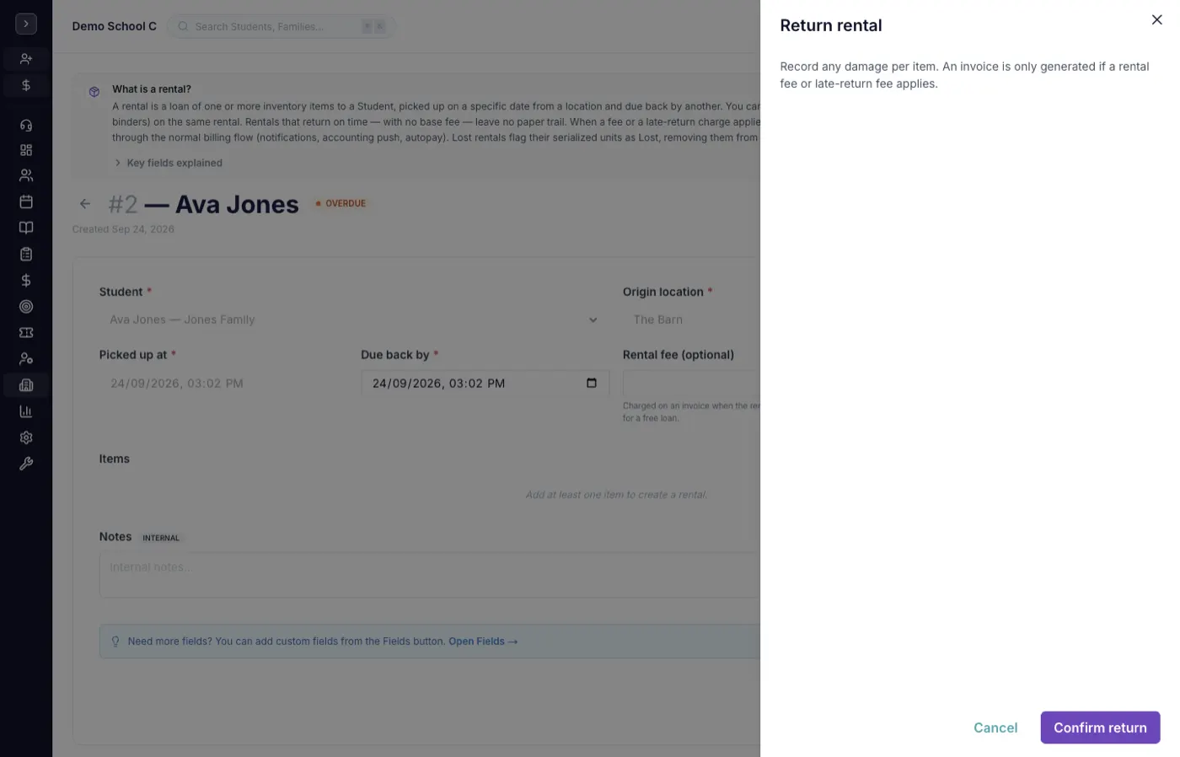Open the clipboard sidebar icon
The image size is (1180, 757).
tap(26, 254)
